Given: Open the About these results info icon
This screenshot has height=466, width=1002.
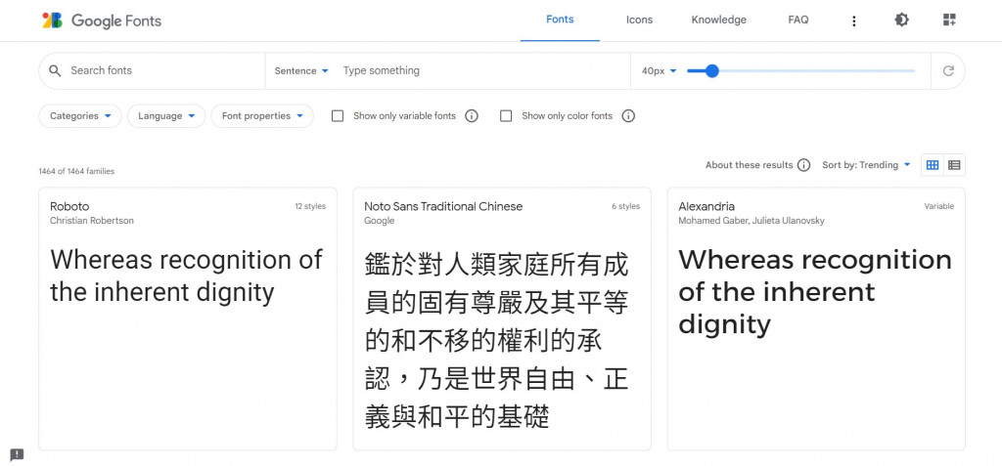Looking at the screenshot, I should 804,165.
